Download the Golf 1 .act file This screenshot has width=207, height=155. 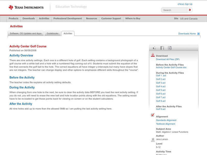point(161,75)
